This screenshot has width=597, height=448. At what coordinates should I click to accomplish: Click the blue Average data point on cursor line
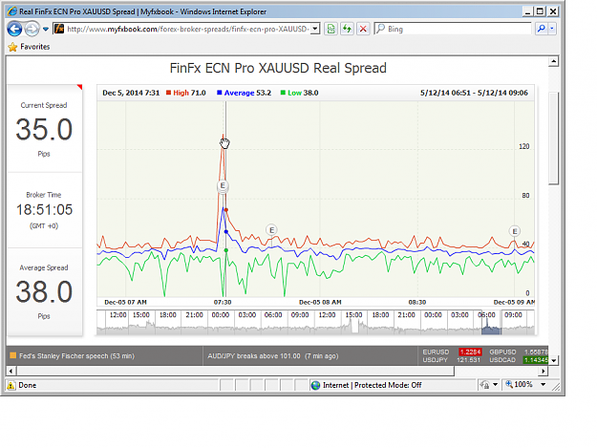click(x=226, y=231)
